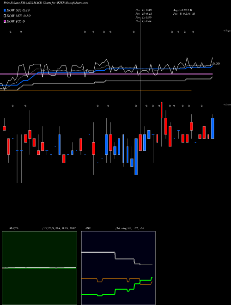Click inside the green MACD chart panel
Viewport: 231px width, 305px height.
tap(39, 268)
